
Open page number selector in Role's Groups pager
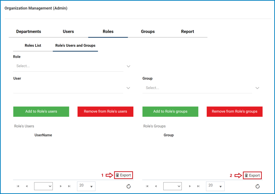(x=172, y=186)
